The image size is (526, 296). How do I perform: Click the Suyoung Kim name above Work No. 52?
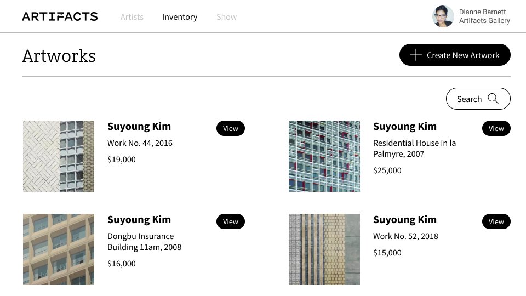pos(405,219)
